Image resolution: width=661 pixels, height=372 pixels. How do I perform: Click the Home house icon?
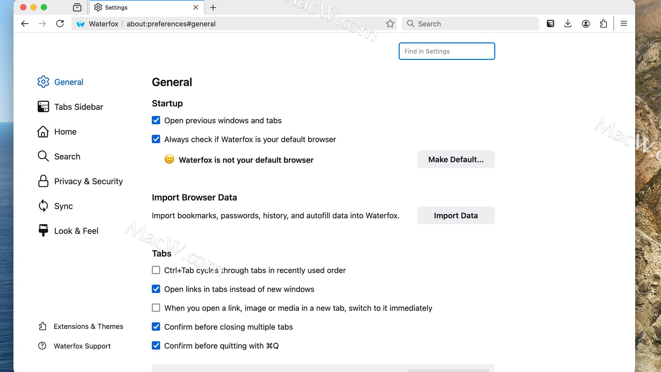pyautogui.click(x=43, y=132)
